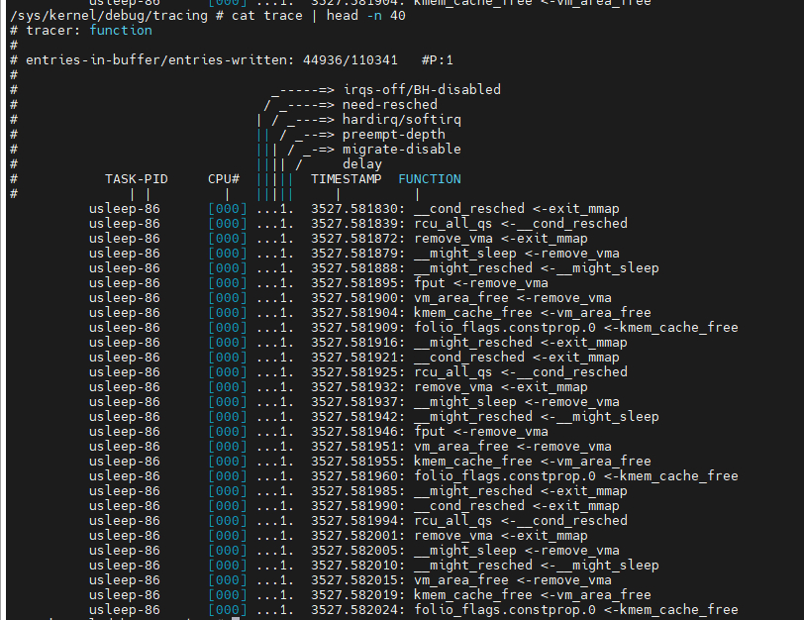Click the 'irqs-off/BH-disabled' legend label
The width and height of the screenshot is (804, 620).
pyautogui.click(x=421, y=90)
